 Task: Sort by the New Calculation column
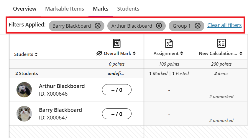click(241, 54)
